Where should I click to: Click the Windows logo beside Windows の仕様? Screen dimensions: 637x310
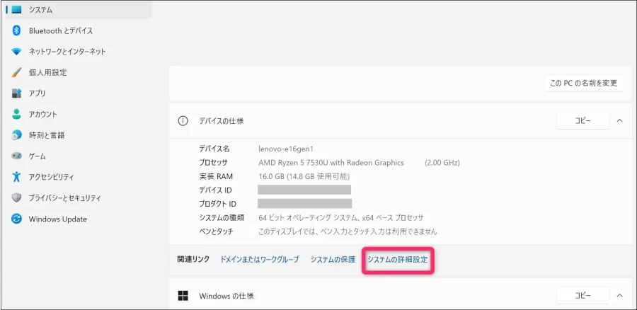183,296
